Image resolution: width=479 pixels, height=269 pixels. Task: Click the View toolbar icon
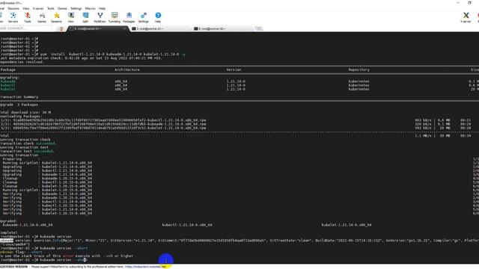click(x=71, y=17)
